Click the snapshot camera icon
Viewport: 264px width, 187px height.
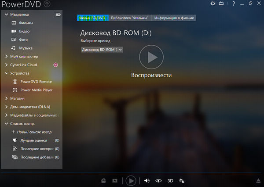tap(103, 180)
